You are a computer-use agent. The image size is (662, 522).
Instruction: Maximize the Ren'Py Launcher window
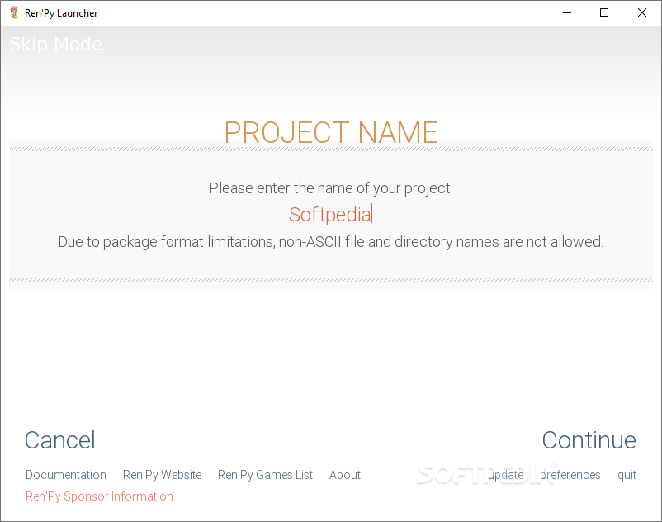pyautogui.click(x=604, y=12)
